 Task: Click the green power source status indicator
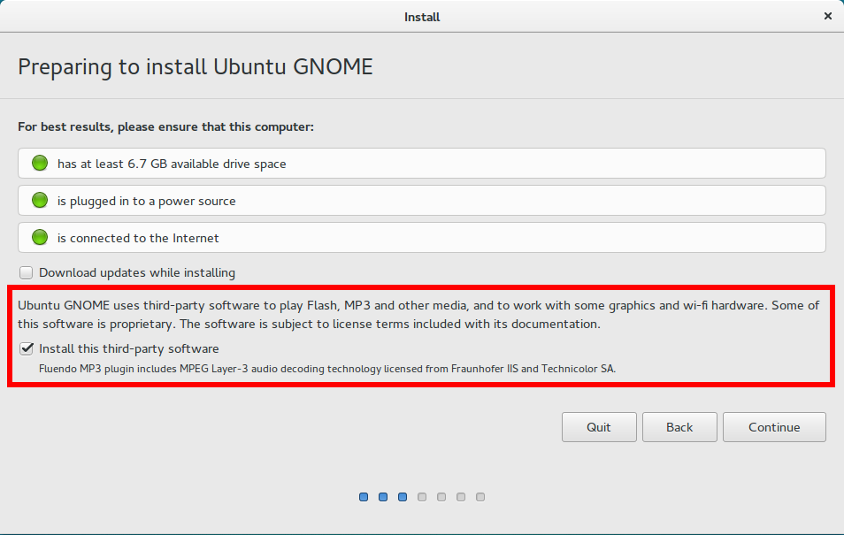pyautogui.click(x=40, y=200)
